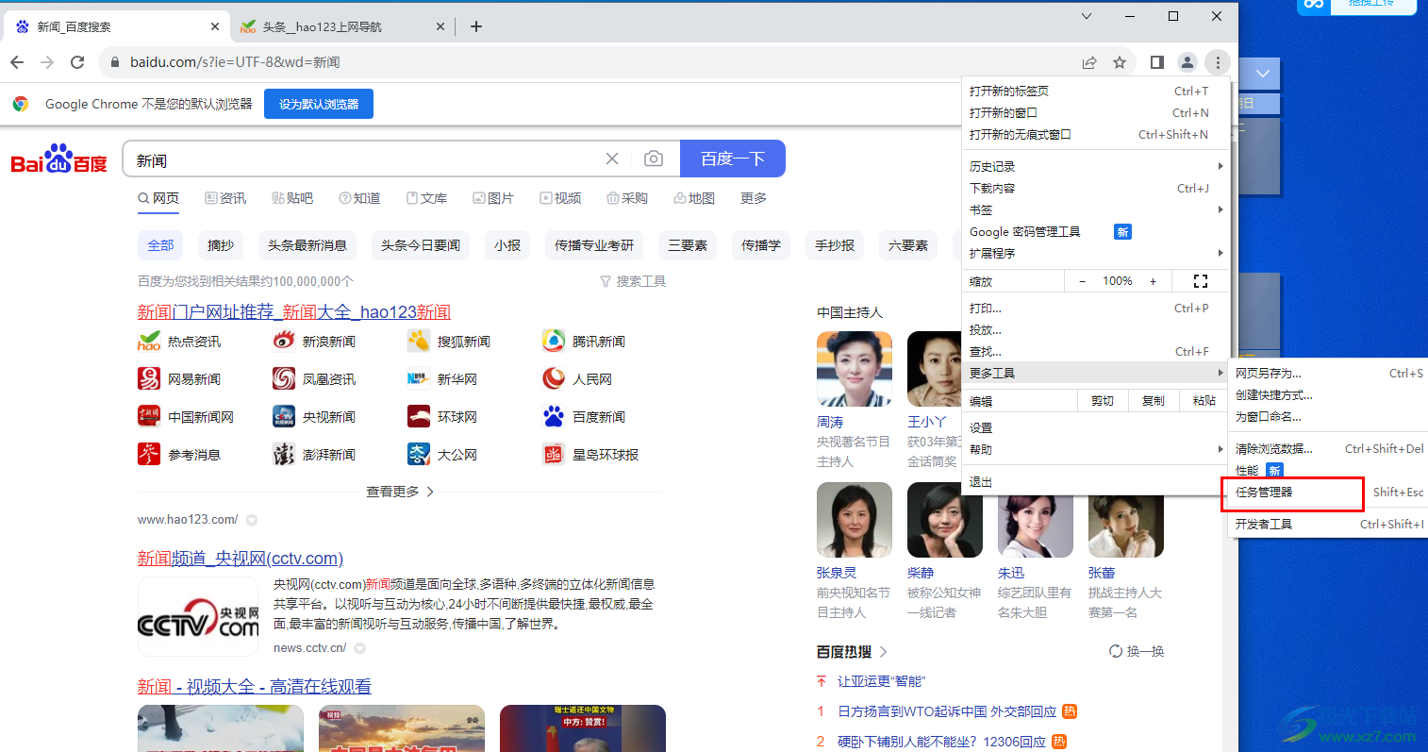1428x752 pixels.
Task: Expand 书签 submenu
Action: pos(1096,209)
